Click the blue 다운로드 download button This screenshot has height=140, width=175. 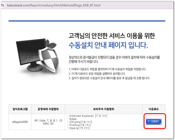[x=154, y=122]
